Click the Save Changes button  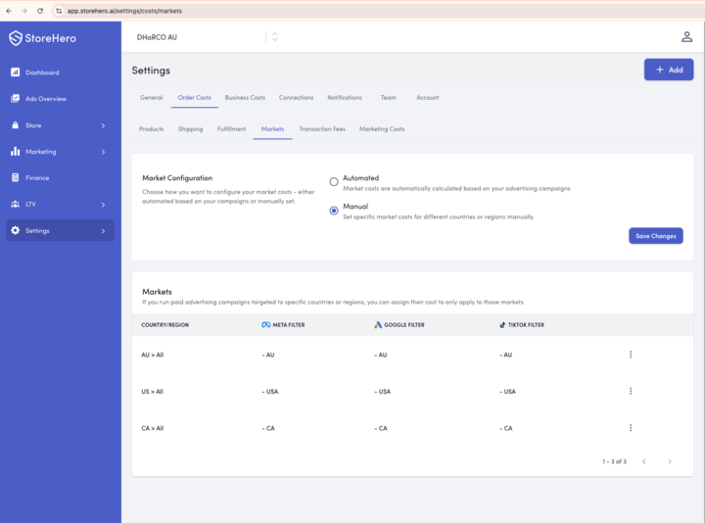(x=655, y=236)
